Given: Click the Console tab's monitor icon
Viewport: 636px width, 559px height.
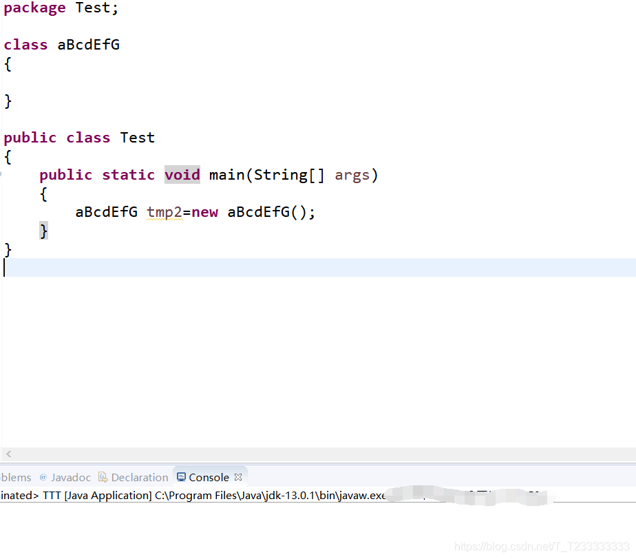Looking at the screenshot, I should [x=181, y=476].
